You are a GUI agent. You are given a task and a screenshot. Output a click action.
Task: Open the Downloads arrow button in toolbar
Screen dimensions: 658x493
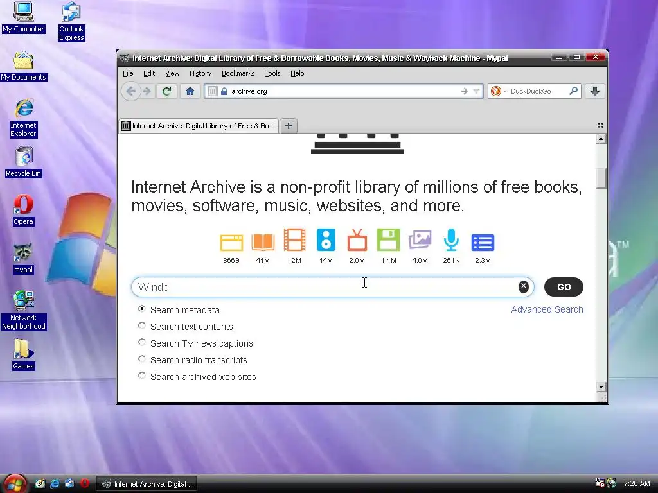tap(594, 91)
